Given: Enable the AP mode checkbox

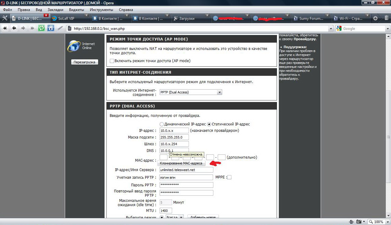Looking at the screenshot, I should [112, 61].
